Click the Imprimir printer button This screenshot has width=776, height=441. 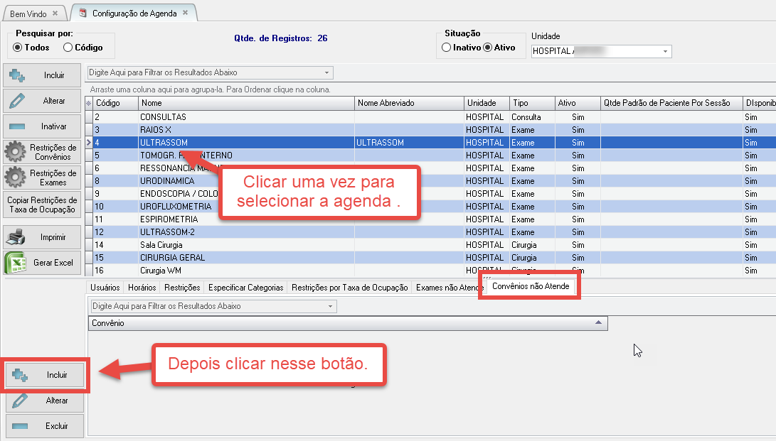(x=41, y=237)
